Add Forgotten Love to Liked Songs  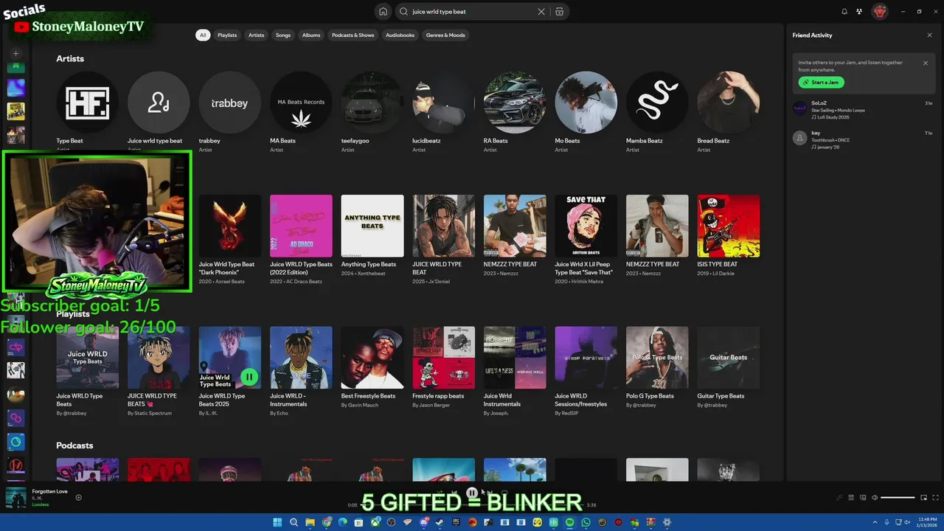pos(78,497)
